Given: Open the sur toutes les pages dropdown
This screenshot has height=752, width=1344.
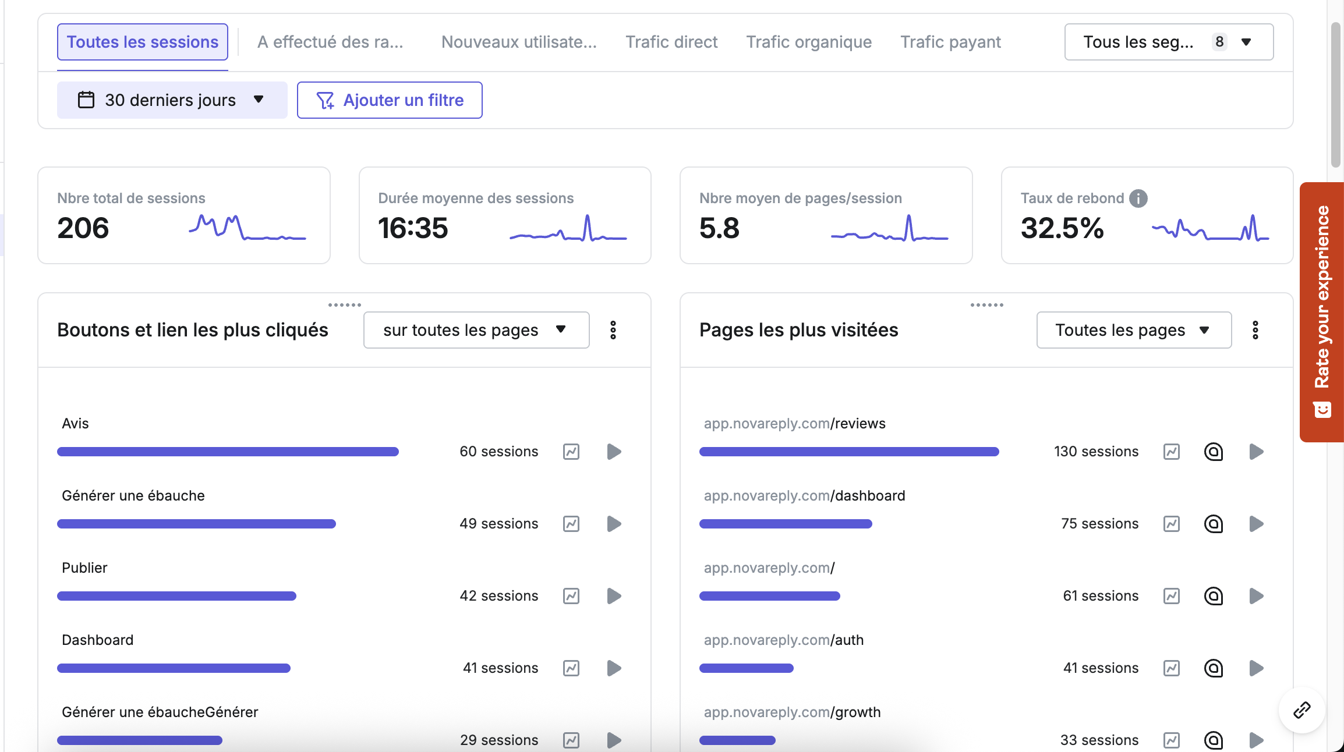Looking at the screenshot, I should pos(476,330).
